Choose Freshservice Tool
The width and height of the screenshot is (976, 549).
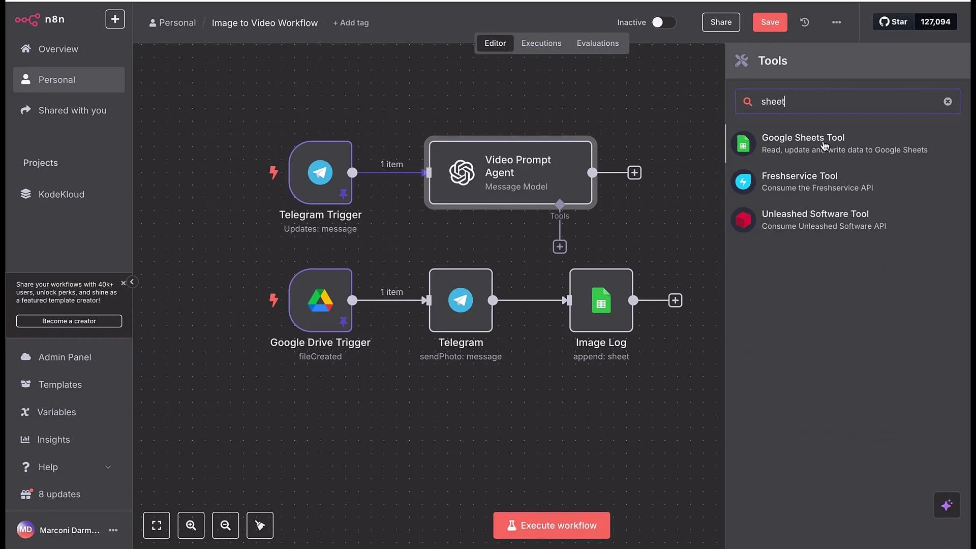(x=847, y=181)
